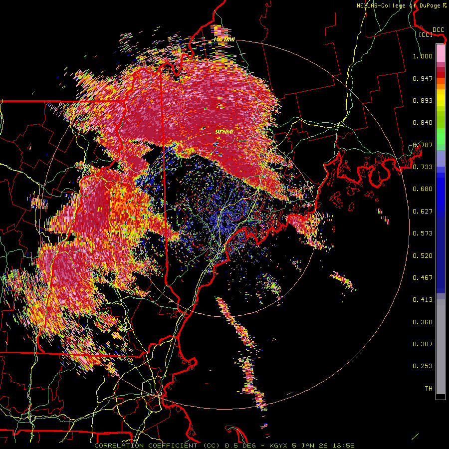Pick the periwinkle band near 0.760 on the color scale
449x449 pixels.
(441, 158)
